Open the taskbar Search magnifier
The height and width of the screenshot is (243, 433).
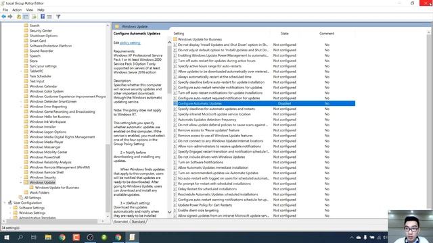click(x=20, y=237)
